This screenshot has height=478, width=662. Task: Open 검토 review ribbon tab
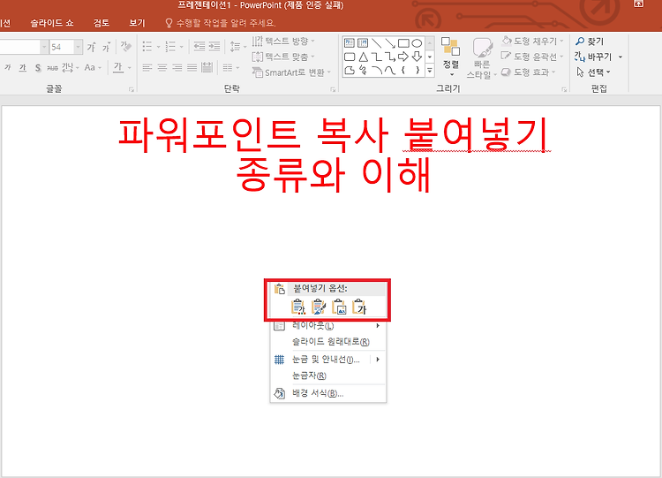coord(102,23)
